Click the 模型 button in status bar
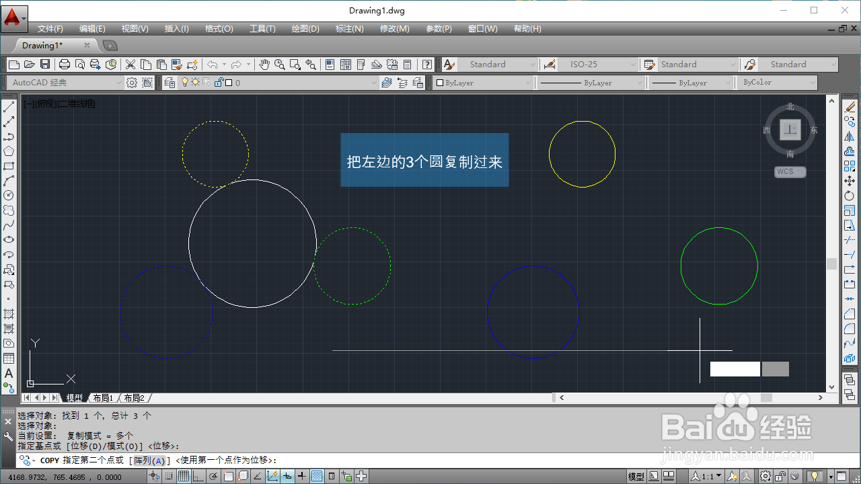Viewport: 861px width, 484px height. [636, 477]
